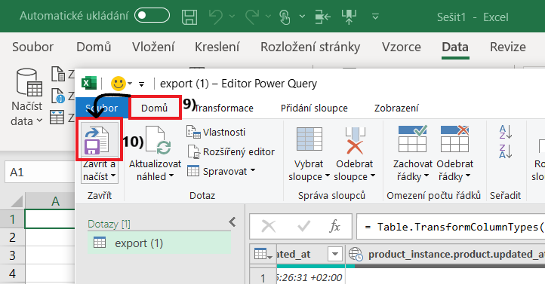Open the Undo history dropdown arrow

pos(232,17)
